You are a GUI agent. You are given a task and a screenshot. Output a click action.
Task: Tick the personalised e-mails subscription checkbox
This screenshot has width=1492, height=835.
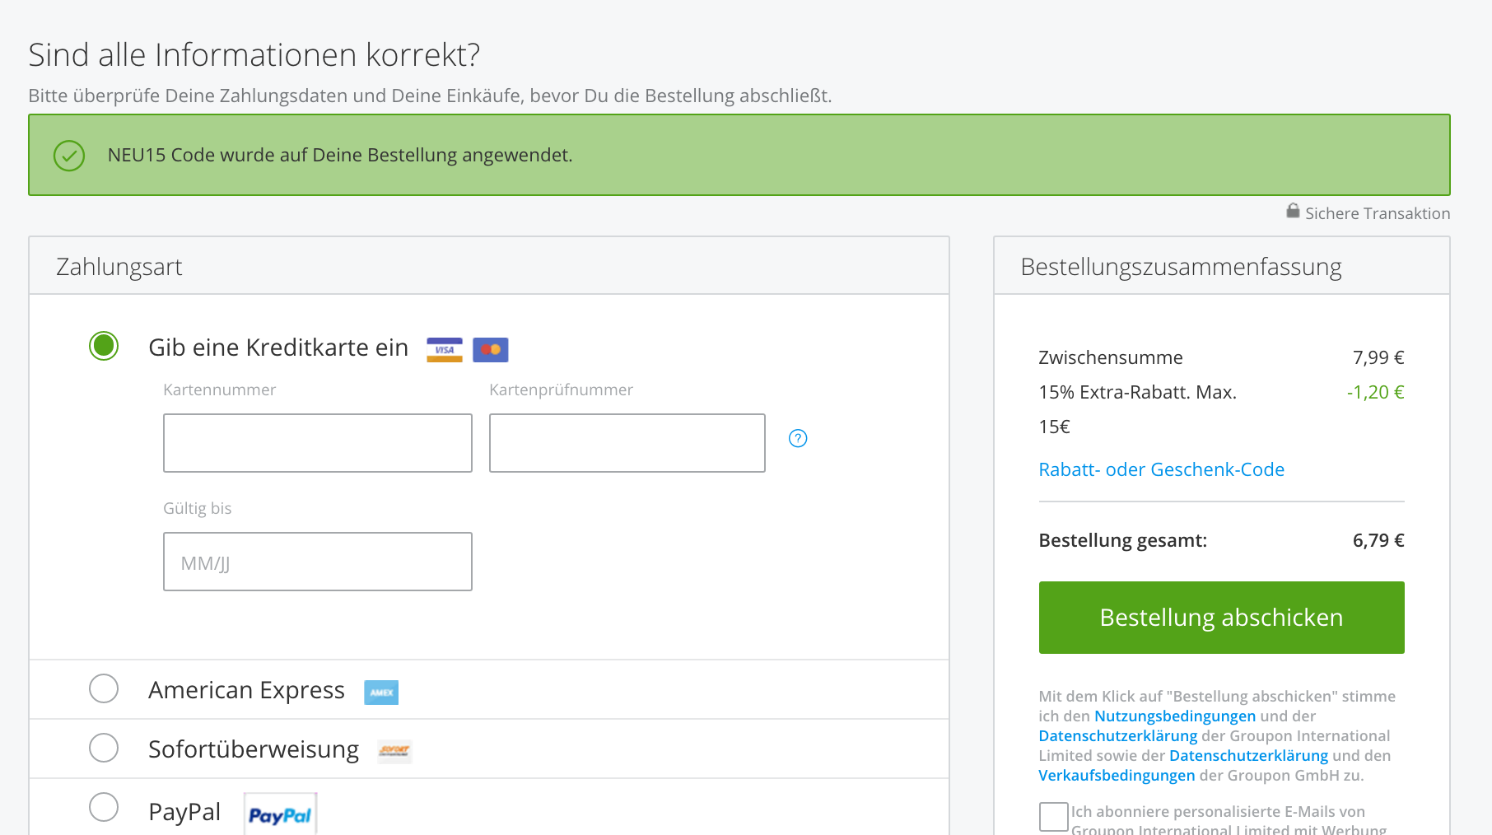click(x=1053, y=817)
